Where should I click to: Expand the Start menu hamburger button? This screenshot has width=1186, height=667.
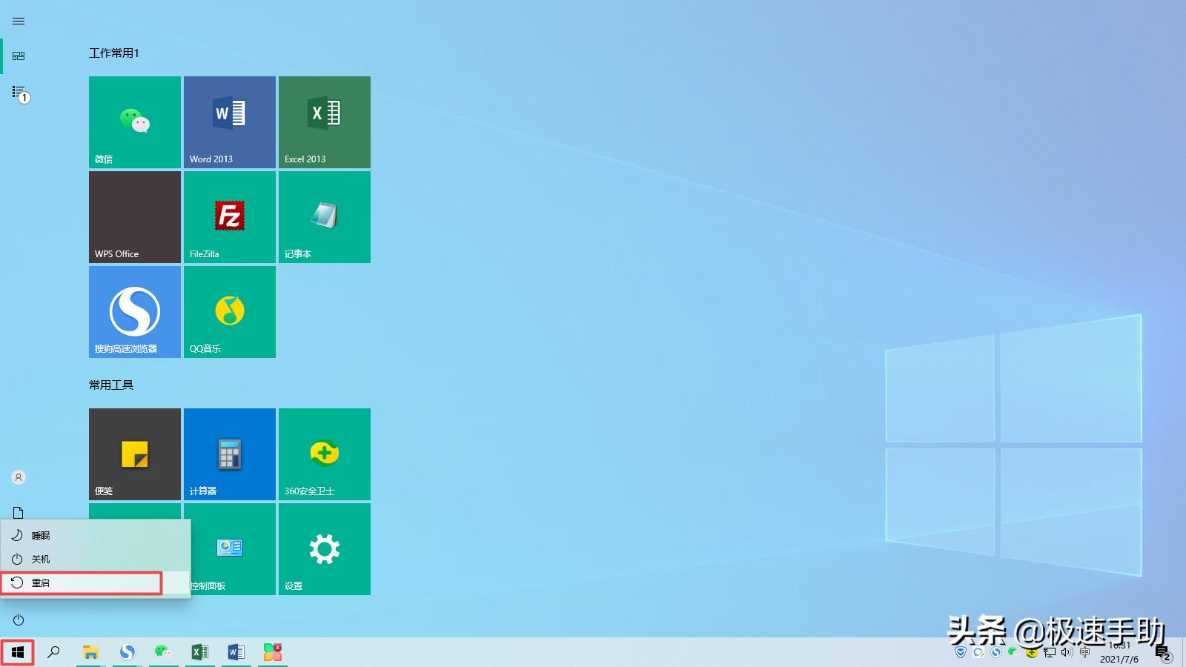click(x=19, y=21)
